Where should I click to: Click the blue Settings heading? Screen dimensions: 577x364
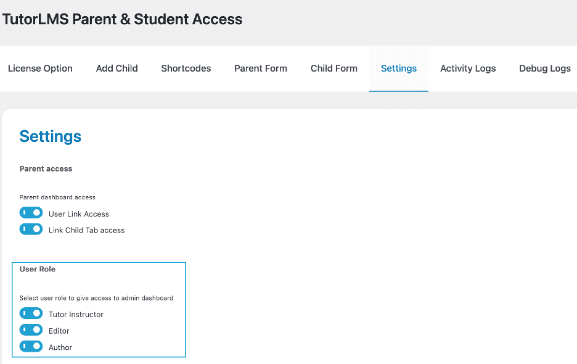pyautogui.click(x=51, y=137)
